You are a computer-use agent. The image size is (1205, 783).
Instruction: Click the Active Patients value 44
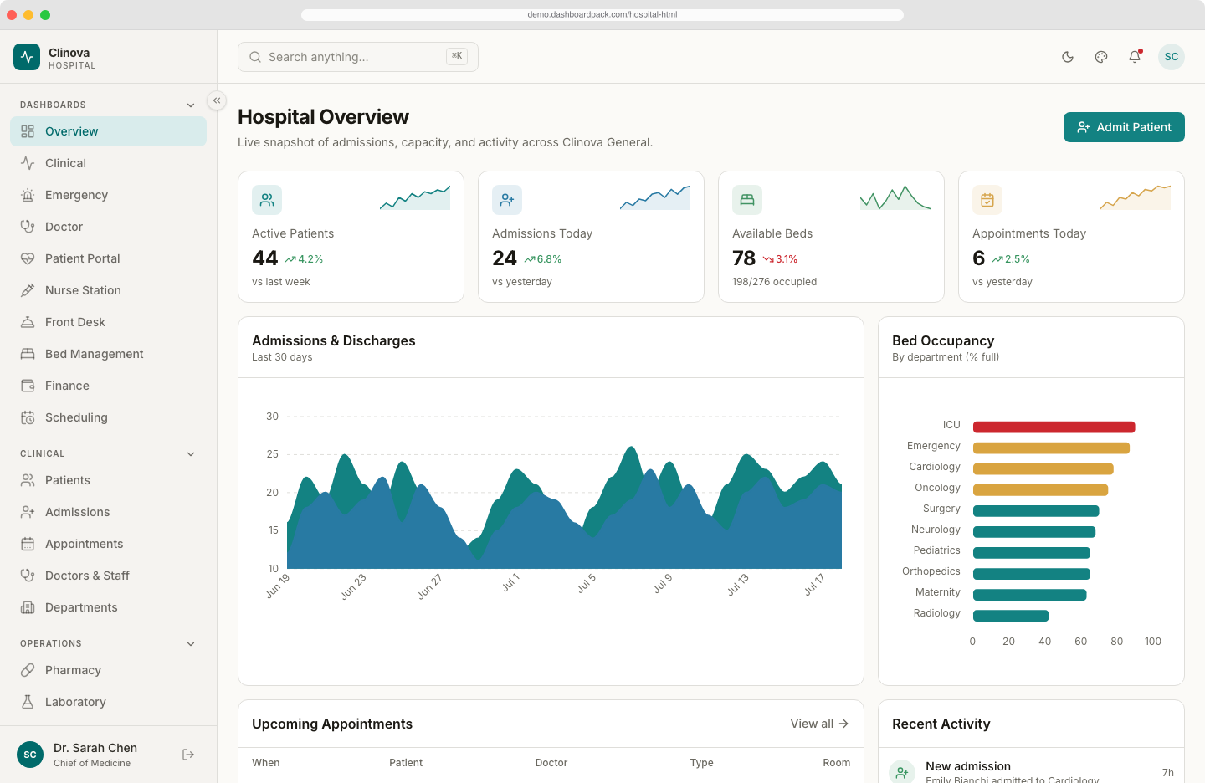tap(264, 258)
